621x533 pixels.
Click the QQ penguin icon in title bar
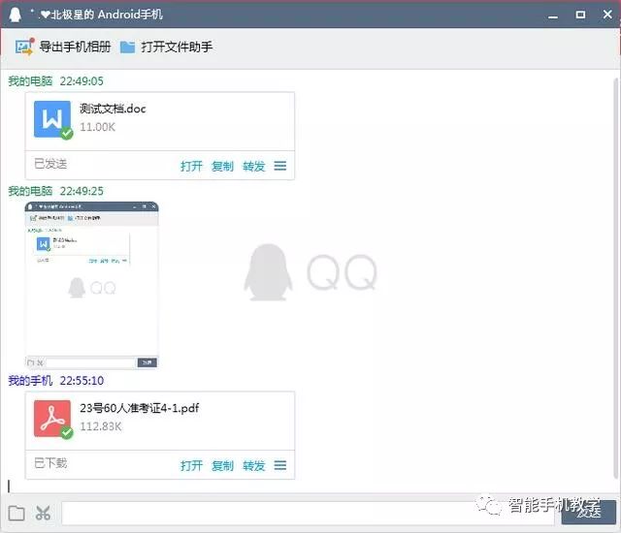click(x=16, y=15)
